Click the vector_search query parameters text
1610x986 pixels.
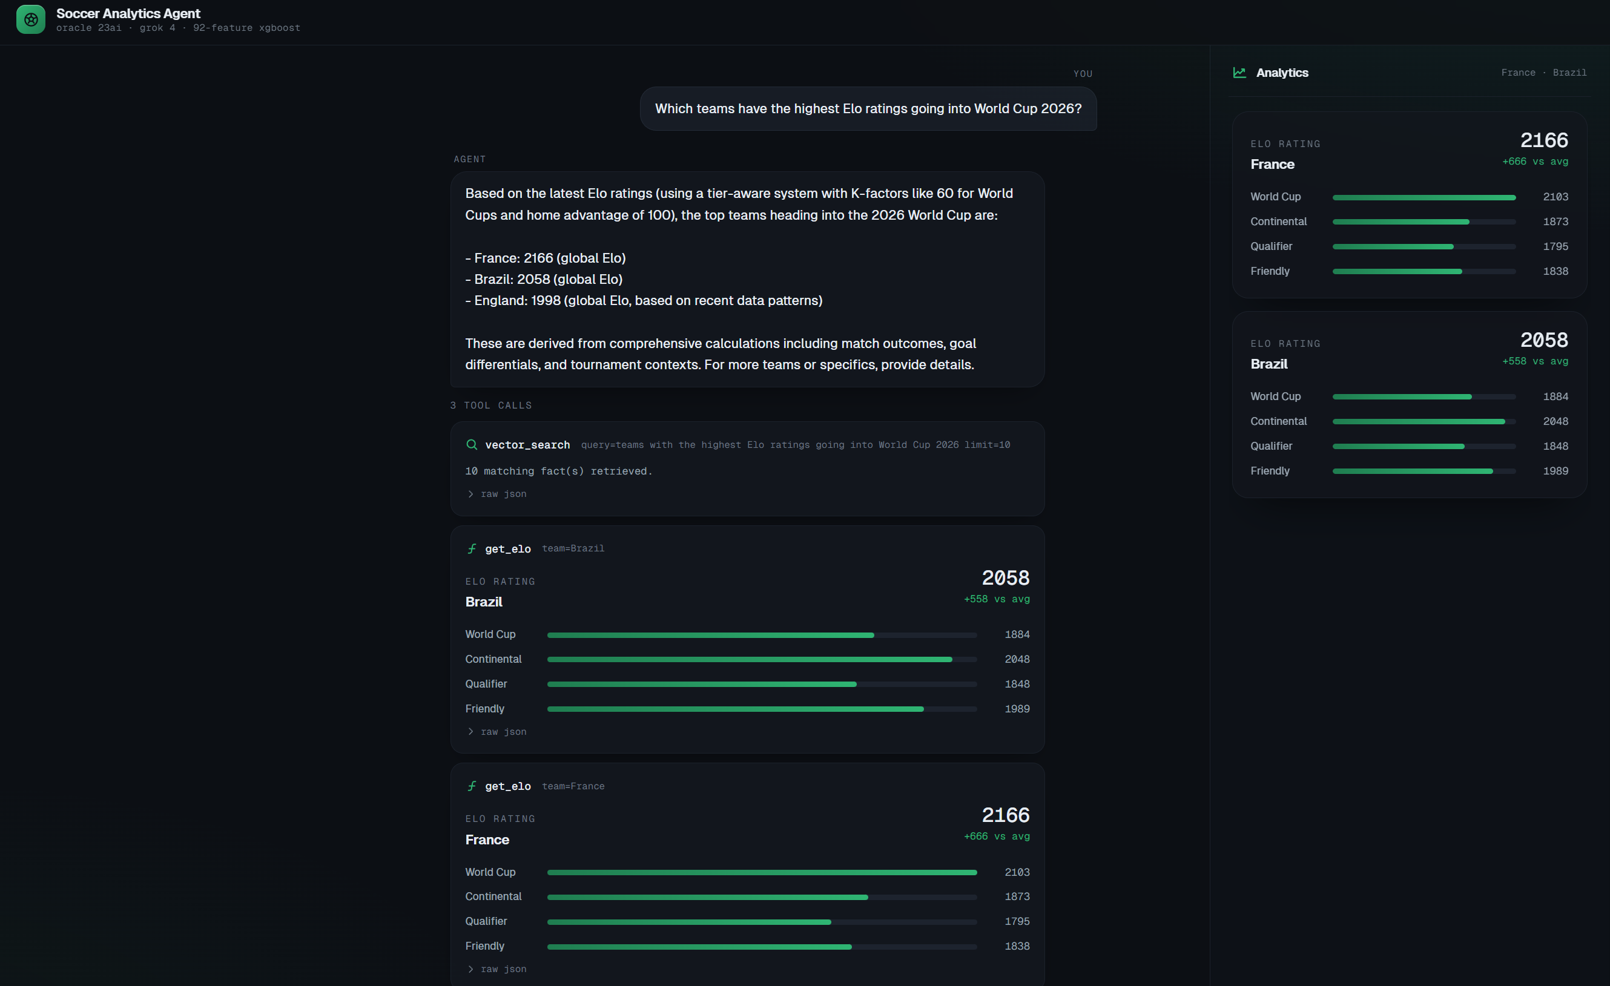[x=795, y=445]
